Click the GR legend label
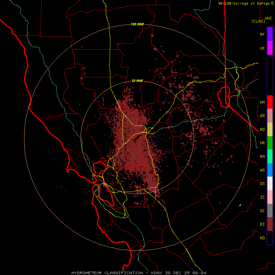This screenshot has width=275, height=275. 262,116
